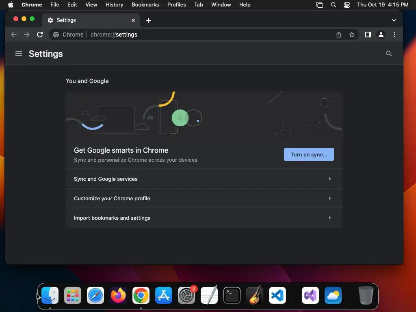Viewport: 416px width, 312px height.
Task: Open GarageBand from the dock
Action: click(255, 295)
